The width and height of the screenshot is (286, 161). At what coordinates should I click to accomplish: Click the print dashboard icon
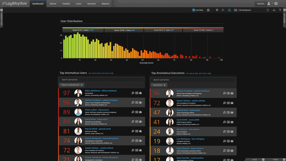274,10
